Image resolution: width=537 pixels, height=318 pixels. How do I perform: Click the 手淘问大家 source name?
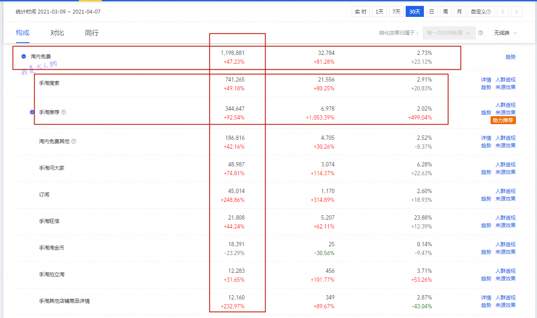coord(52,168)
